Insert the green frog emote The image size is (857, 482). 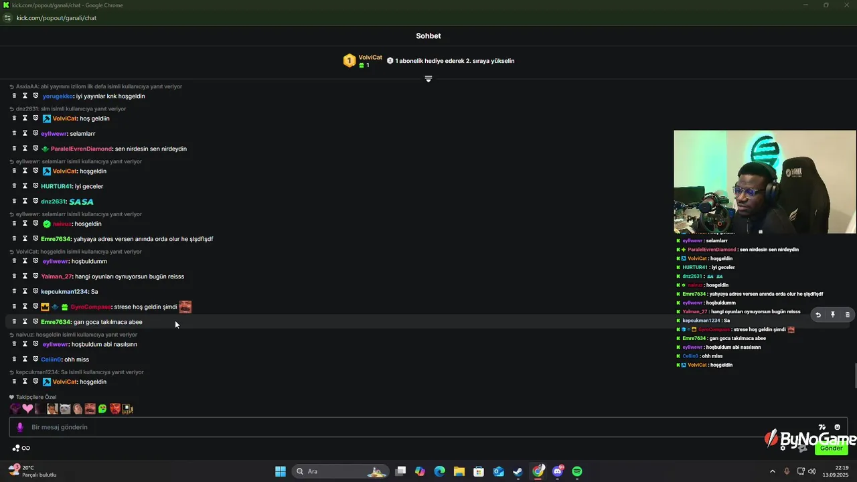click(102, 408)
